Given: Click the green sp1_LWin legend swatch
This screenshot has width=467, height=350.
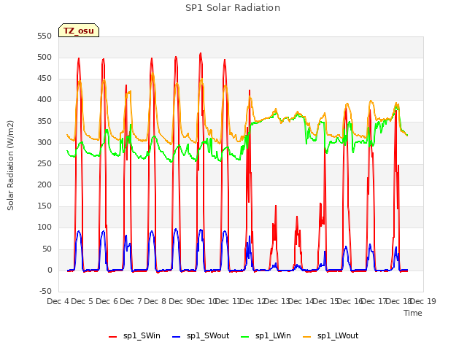Looking at the screenshot, I should pos(245,337).
